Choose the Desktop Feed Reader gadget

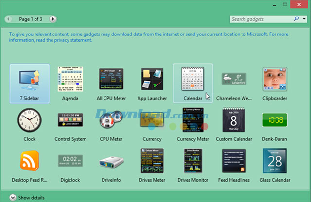[29, 165]
